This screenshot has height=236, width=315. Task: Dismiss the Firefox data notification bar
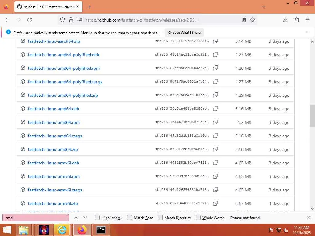pos(308,32)
